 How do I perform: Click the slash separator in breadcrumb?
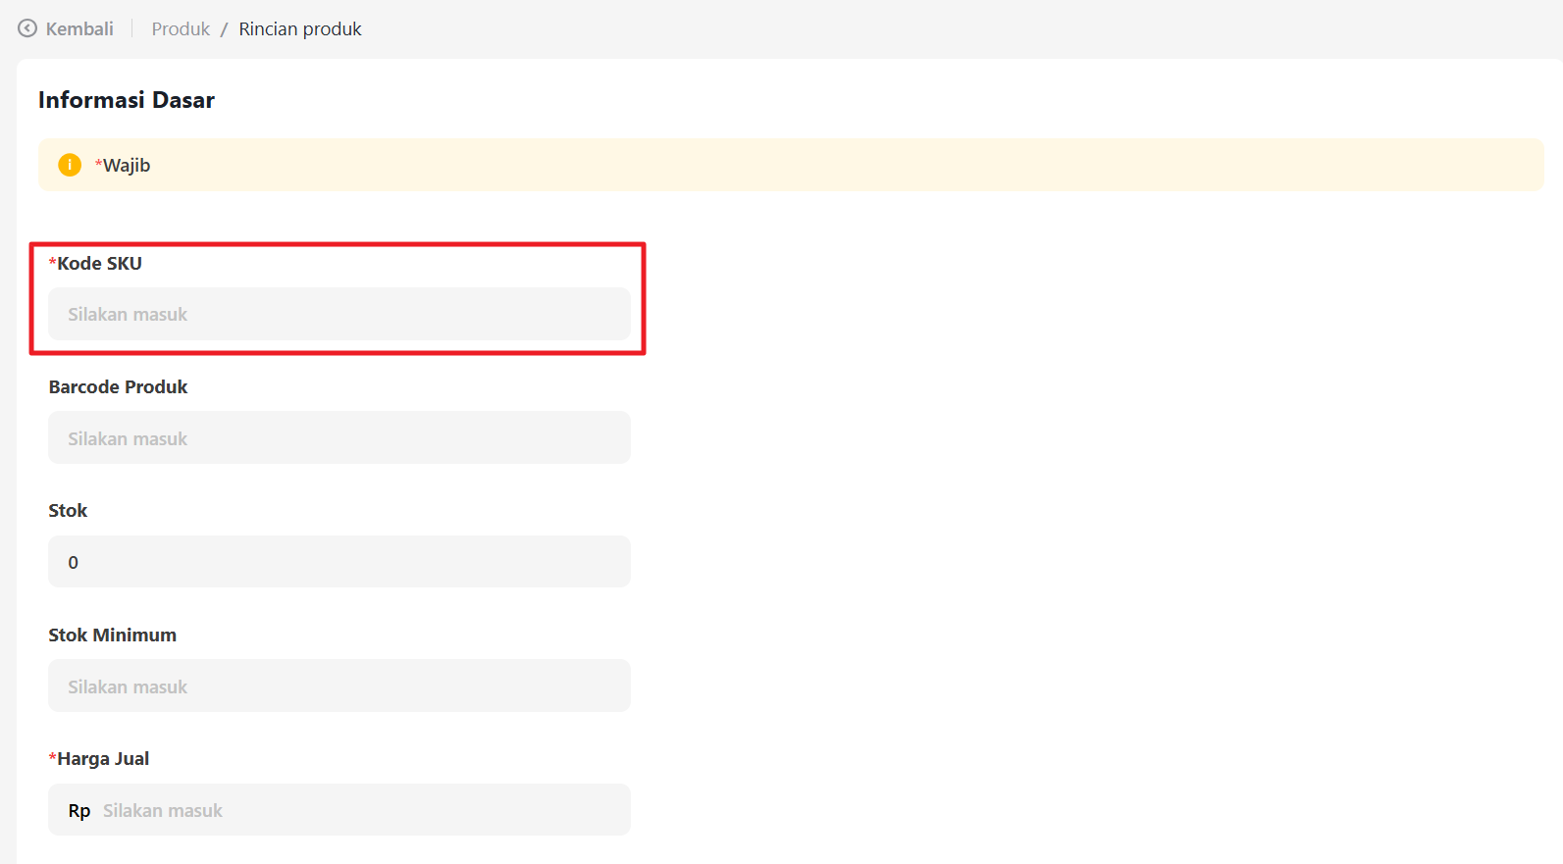[224, 28]
